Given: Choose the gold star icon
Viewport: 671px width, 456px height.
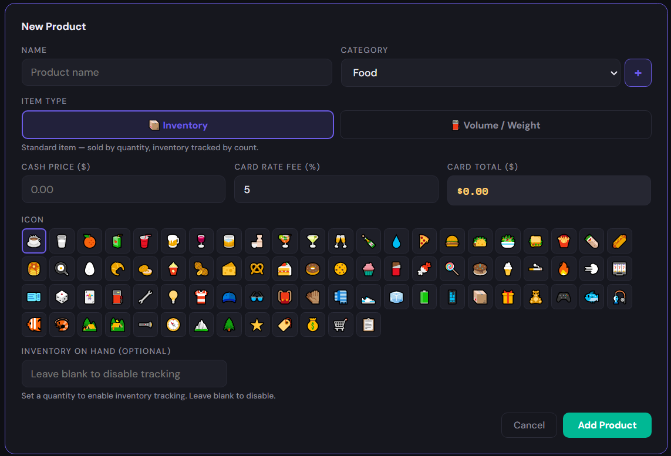Looking at the screenshot, I should coord(257,325).
